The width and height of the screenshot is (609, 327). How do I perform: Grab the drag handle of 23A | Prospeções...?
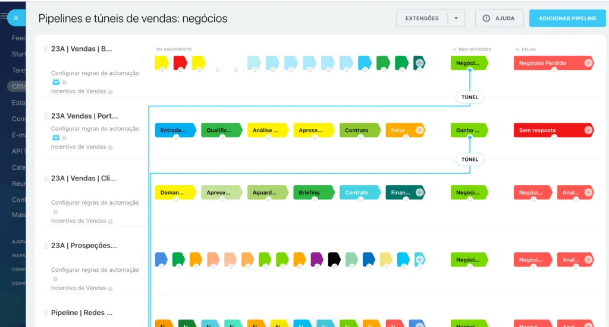click(45, 246)
